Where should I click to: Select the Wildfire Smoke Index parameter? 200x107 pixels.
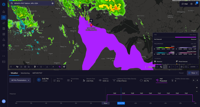pyautogui.click(x=180, y=80)
